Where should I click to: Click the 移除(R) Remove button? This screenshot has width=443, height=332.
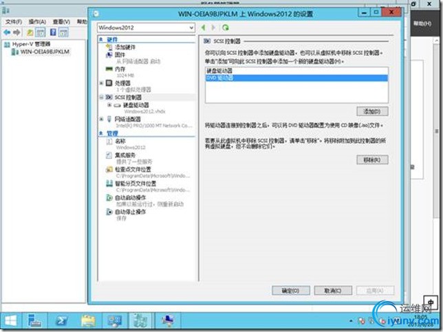[x=372, y=159]
